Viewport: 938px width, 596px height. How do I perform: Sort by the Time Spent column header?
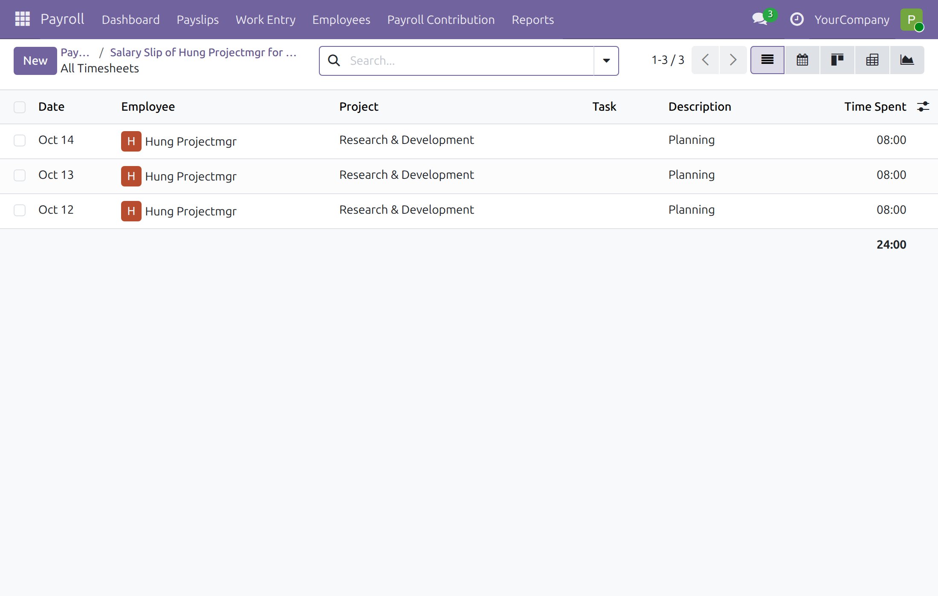click(x=875, y=106)
